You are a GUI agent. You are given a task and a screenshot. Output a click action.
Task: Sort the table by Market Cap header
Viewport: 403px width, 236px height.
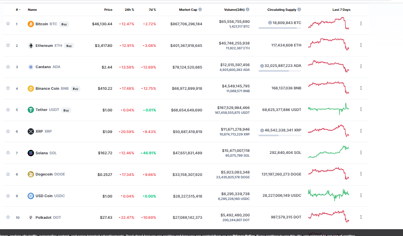pyautogui.click(x=188, y=10)
